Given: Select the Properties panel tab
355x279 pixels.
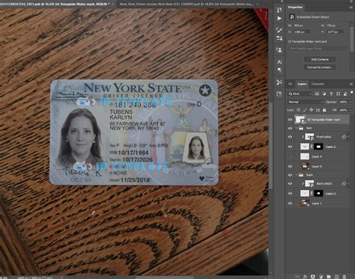Looking at the screenshot, I should (295, 7).
